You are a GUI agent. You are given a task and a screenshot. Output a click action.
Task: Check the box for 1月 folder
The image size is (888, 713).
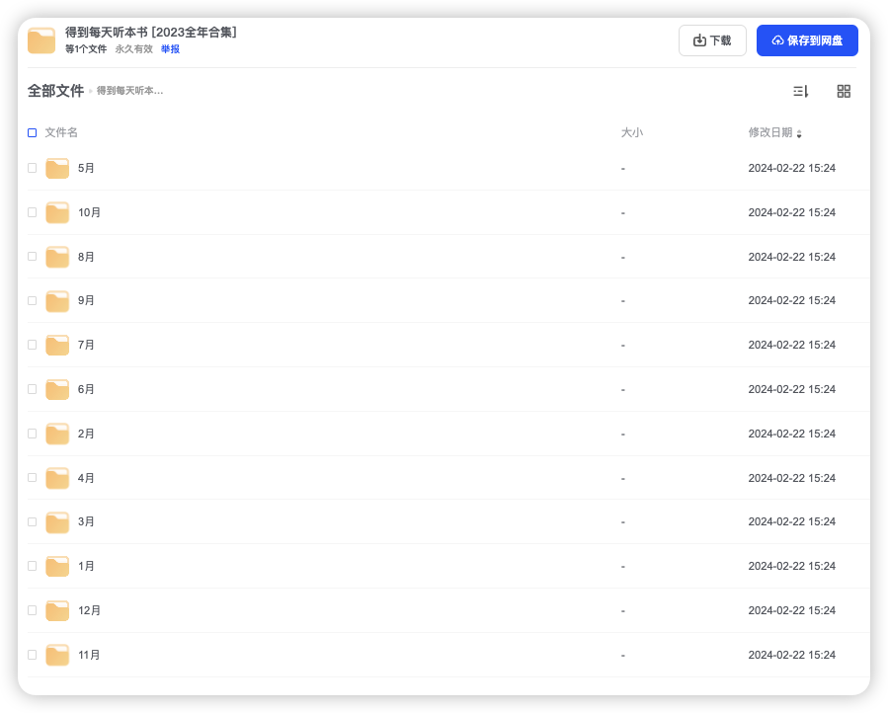coord(33,566)
